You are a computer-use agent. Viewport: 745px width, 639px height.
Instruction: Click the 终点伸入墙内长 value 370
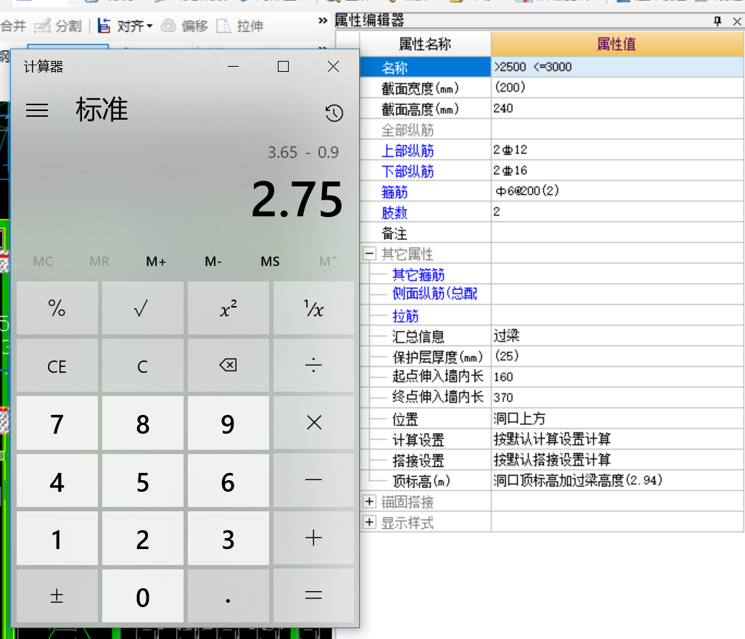pos(617,397)
